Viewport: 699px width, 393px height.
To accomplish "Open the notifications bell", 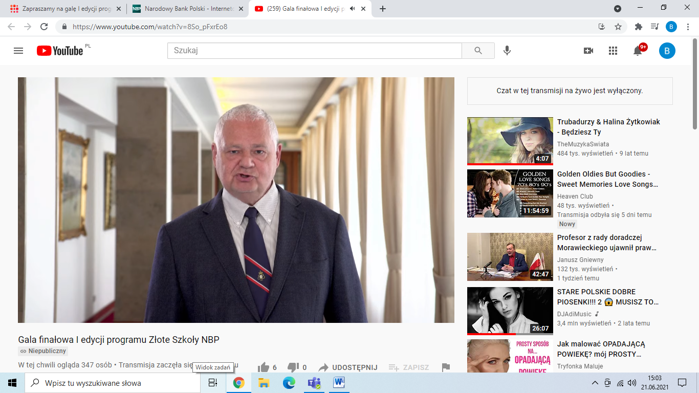I will [x=638, y=51].
